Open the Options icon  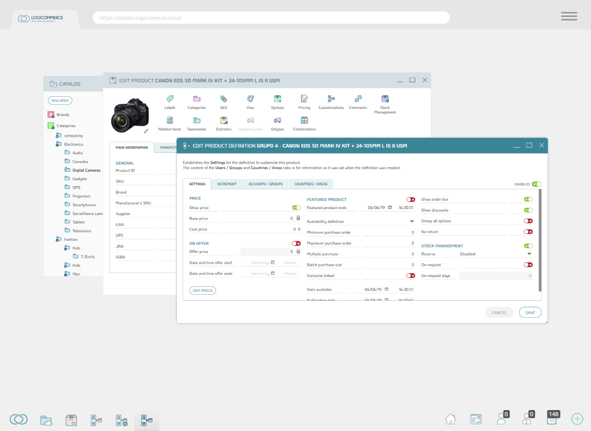tap(278, 99)
